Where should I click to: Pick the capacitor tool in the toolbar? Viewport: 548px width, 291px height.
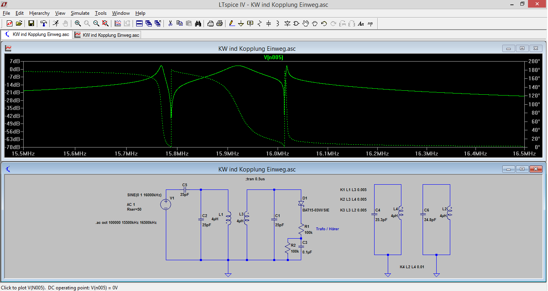tap(269, 24)
